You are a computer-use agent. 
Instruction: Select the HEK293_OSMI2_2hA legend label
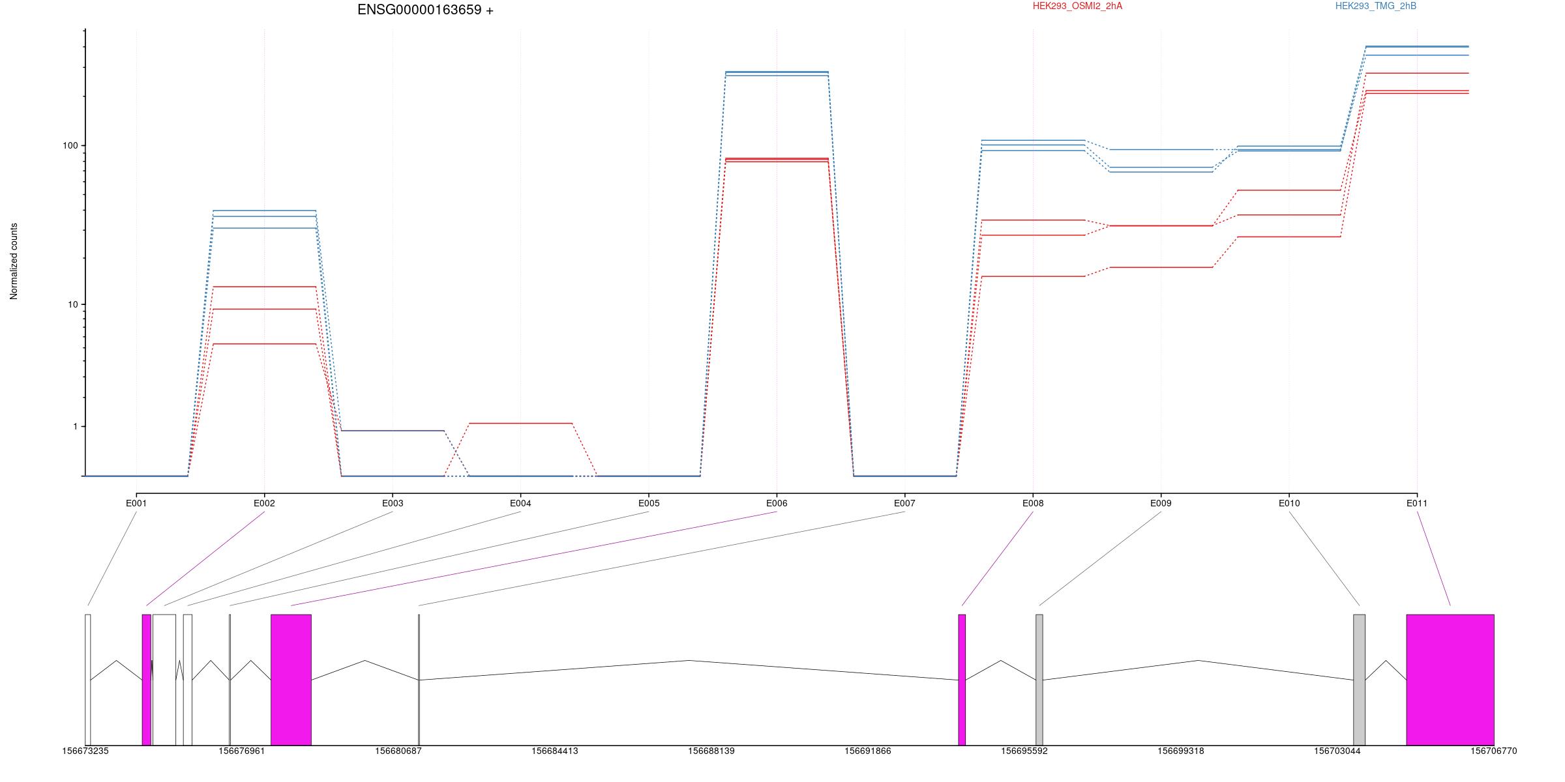click(1077, 6)
